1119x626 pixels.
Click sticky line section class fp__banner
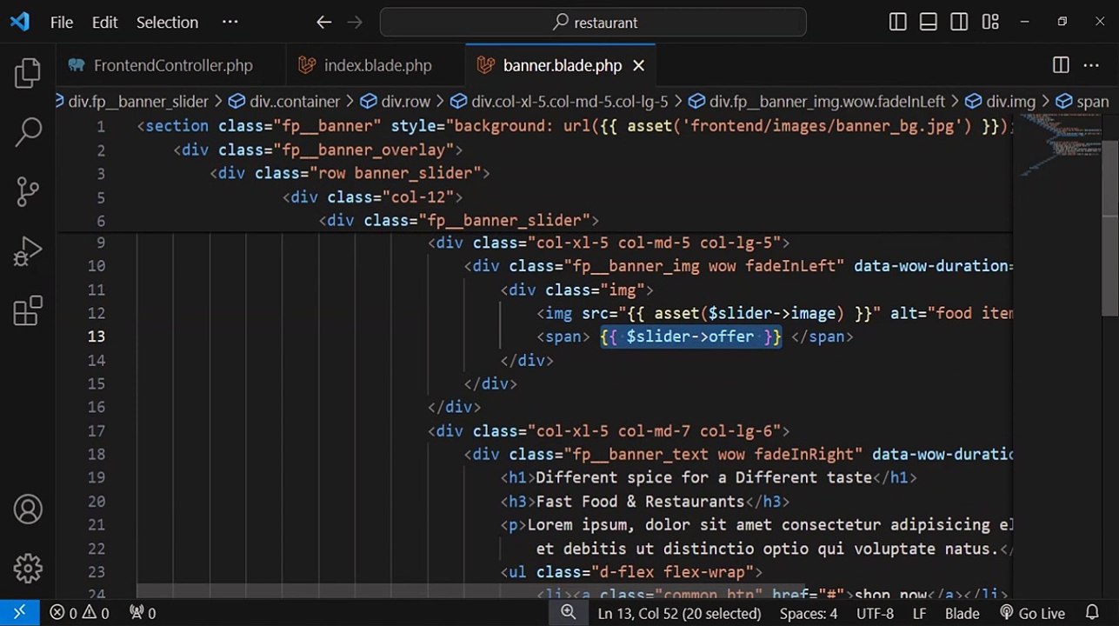[574, 126]
